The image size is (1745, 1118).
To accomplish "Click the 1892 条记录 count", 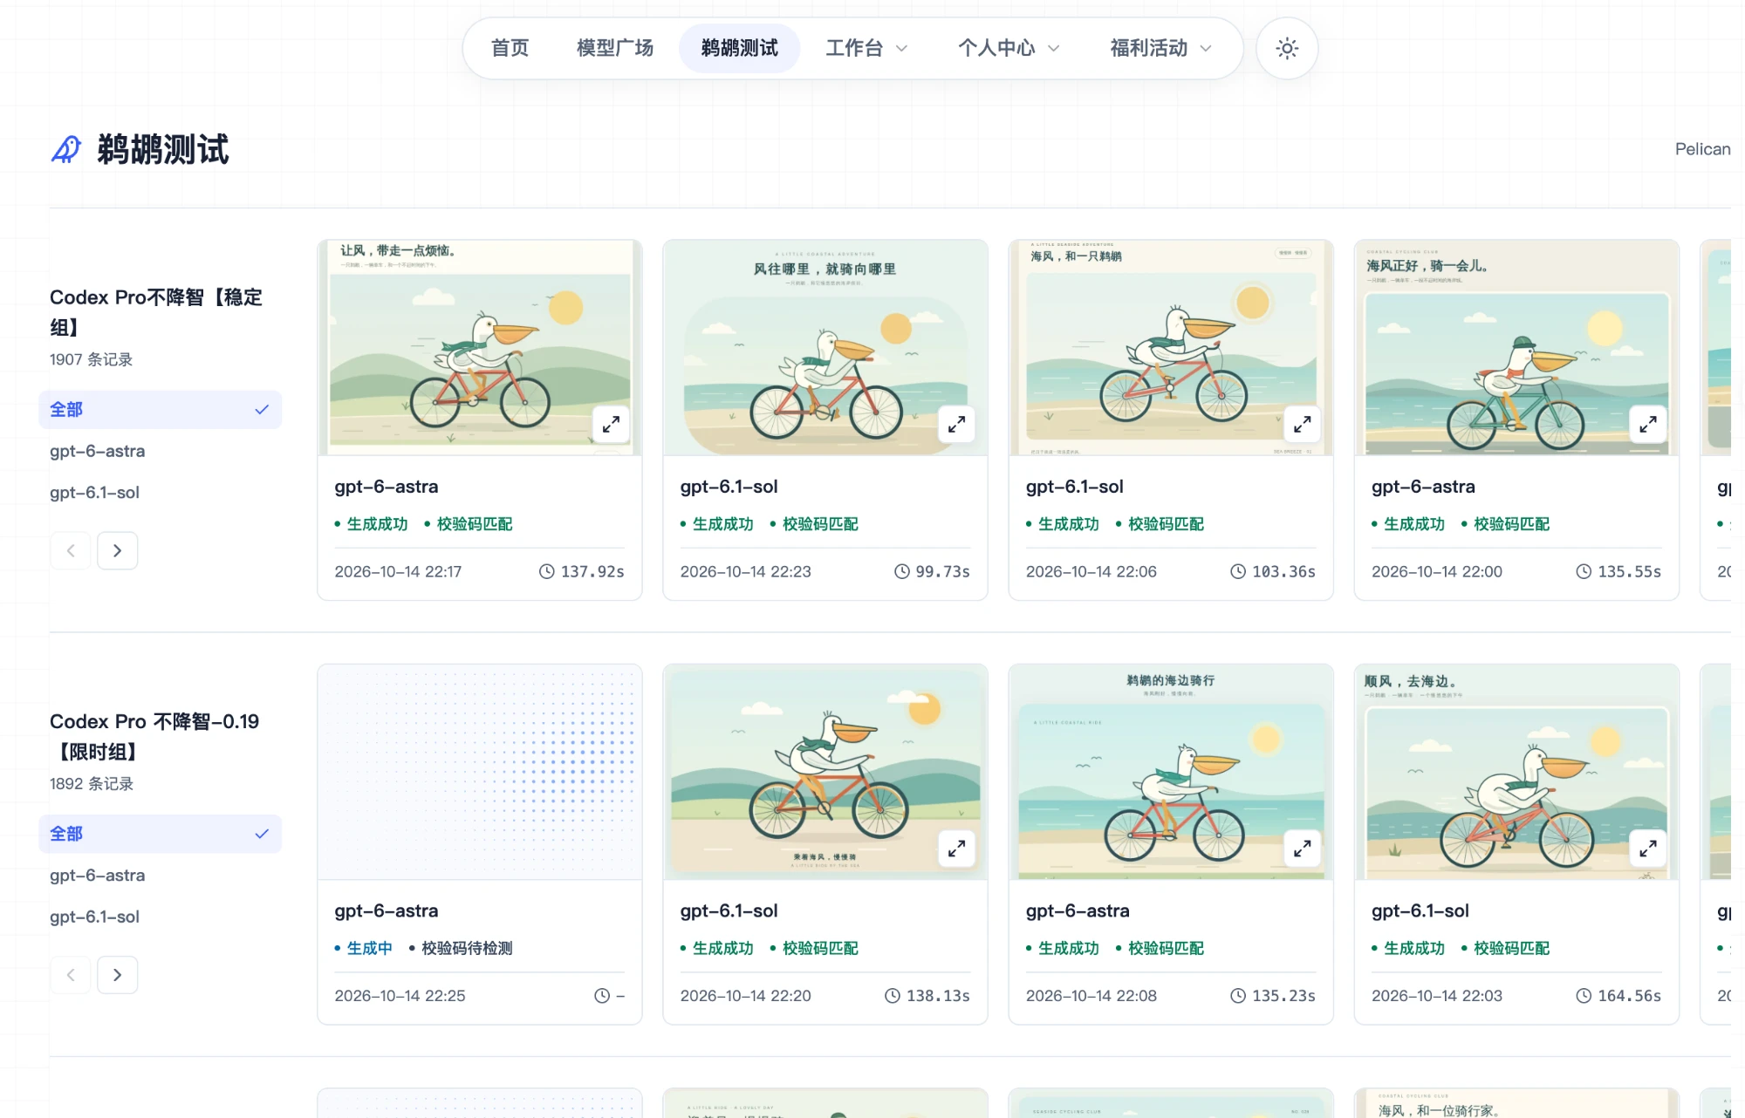I will point(91,783).
